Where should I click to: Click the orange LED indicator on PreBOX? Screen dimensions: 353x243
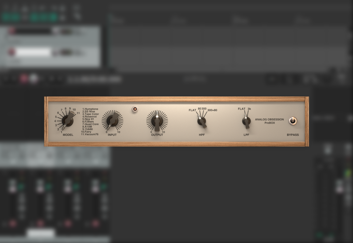click(135, 109)
